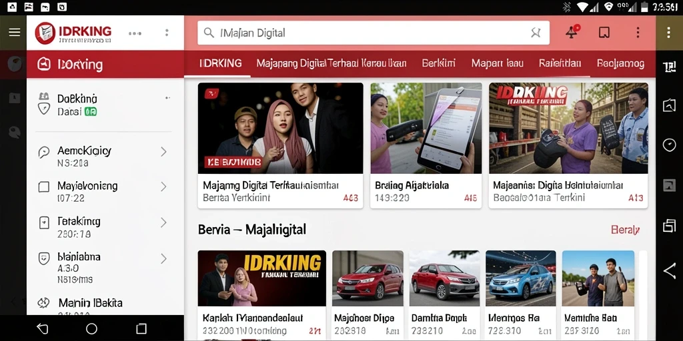This screenshot has height=341, width=683.
Task: Click the shield icon beside blaniabna
Action: (x=44, y=259)
